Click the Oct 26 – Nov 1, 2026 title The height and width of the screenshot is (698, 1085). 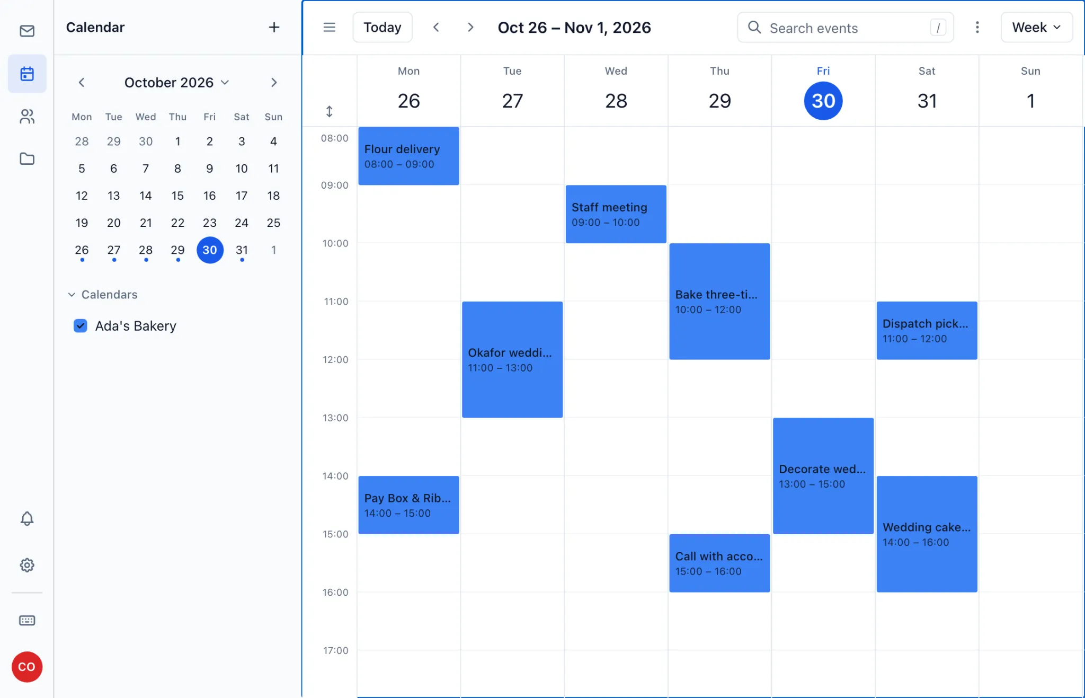[x=574, y=27]
